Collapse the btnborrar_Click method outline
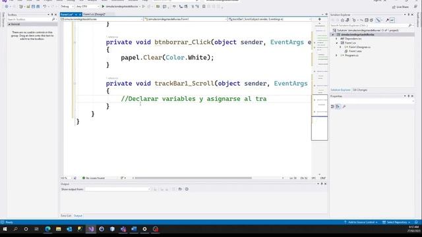 (75, 42)
